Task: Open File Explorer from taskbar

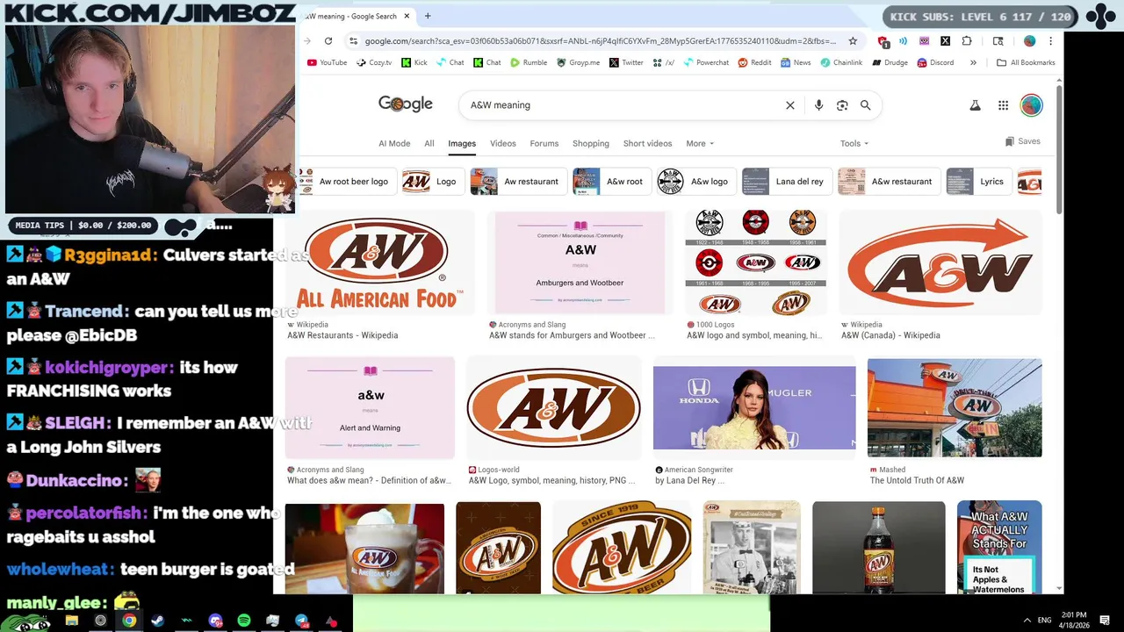Action: (x=72, y=621)
